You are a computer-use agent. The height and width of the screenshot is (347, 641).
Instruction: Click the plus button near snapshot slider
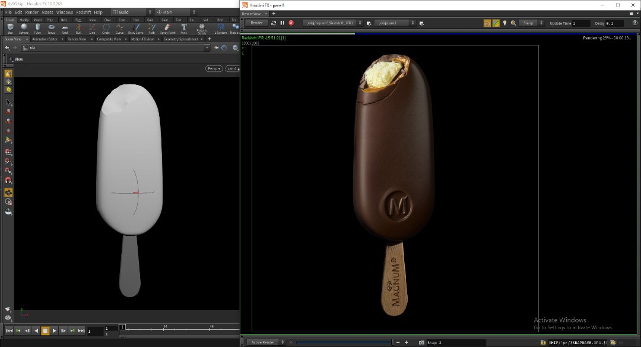click(x=407, y=342)
